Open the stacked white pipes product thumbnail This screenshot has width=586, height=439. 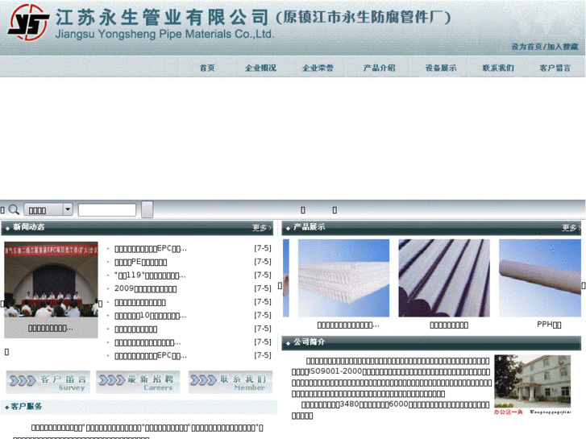[444, 278]
